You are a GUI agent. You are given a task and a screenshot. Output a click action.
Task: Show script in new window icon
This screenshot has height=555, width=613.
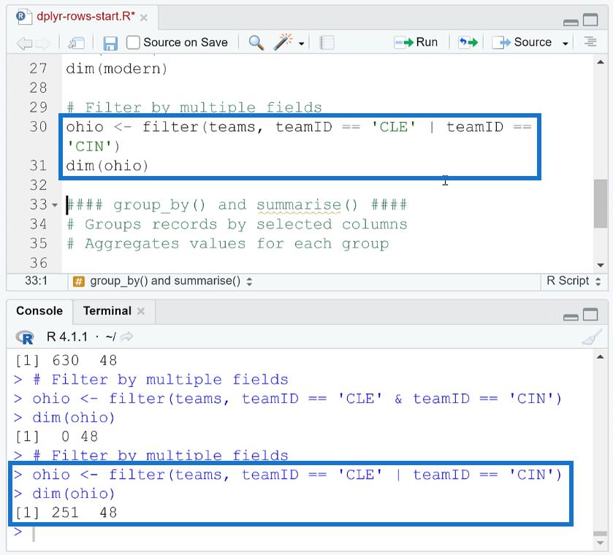76,43
